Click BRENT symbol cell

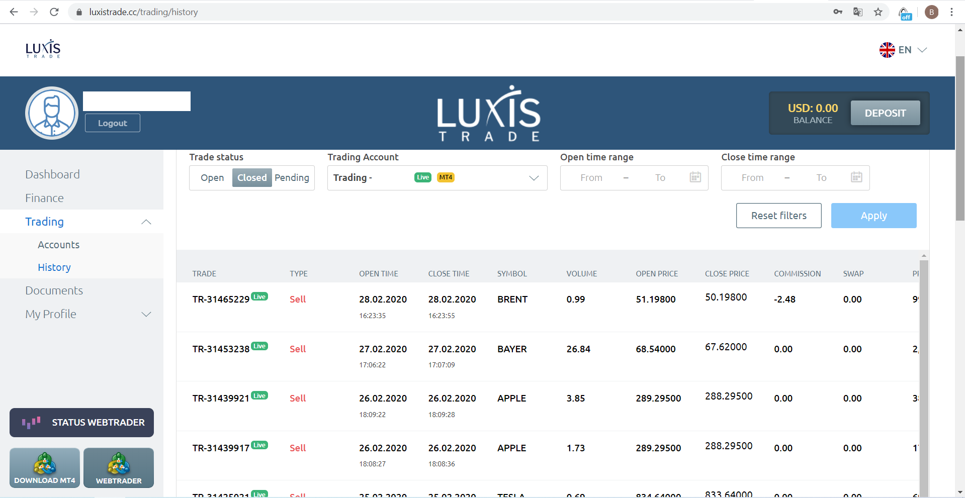point(512,300)
